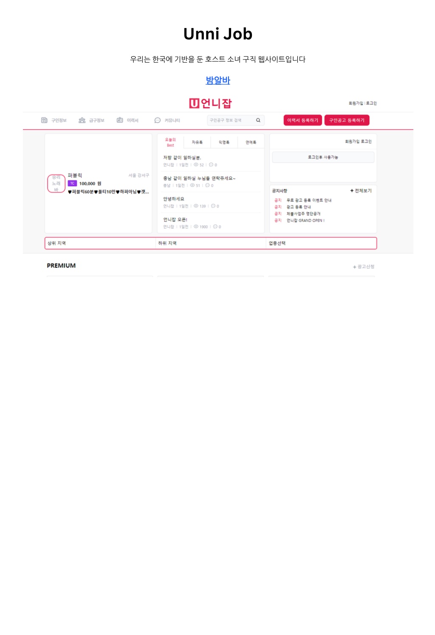Click the 이력서 등록하기 button
This screenshot has height=635, width=435.
click(303, 120)
